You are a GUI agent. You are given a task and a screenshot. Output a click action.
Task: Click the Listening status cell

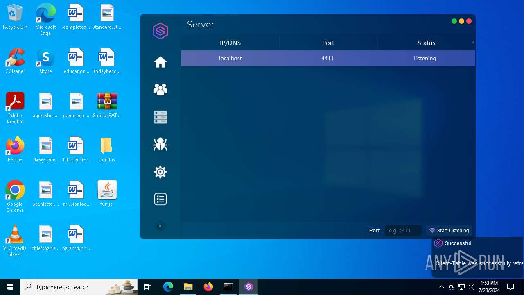[425, 58]
